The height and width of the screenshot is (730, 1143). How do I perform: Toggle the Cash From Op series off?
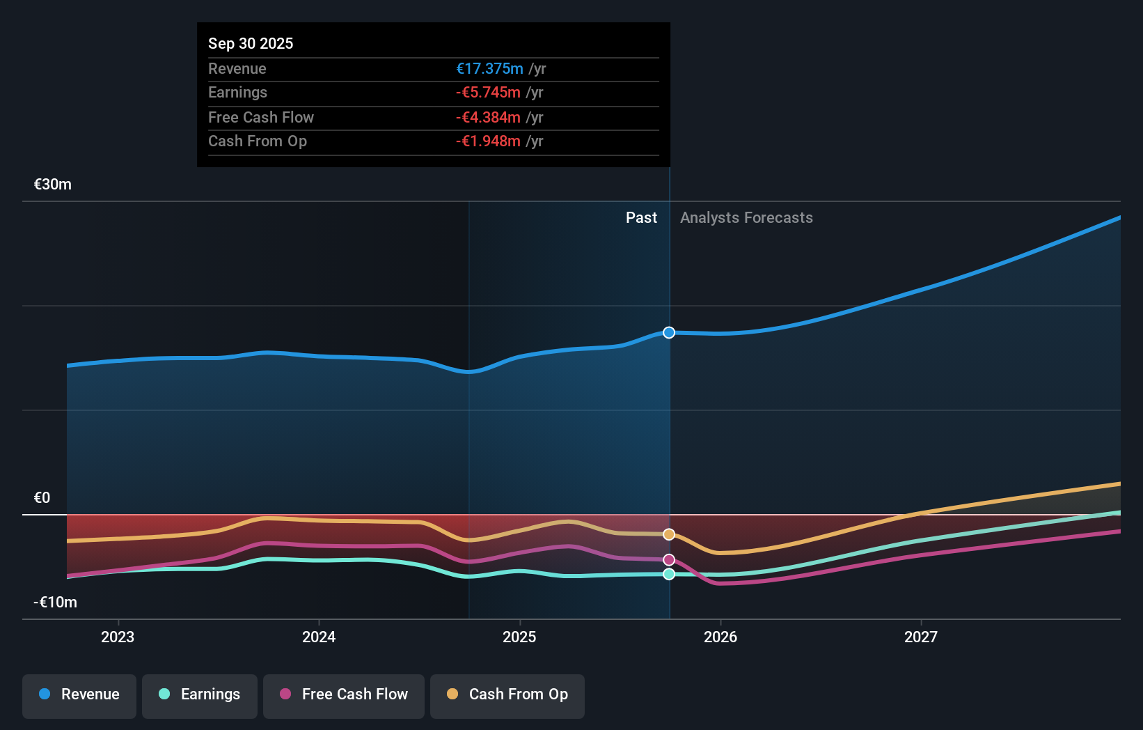coord(507,694)
